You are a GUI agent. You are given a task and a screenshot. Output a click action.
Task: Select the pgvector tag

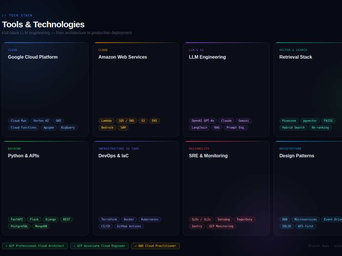310,121
